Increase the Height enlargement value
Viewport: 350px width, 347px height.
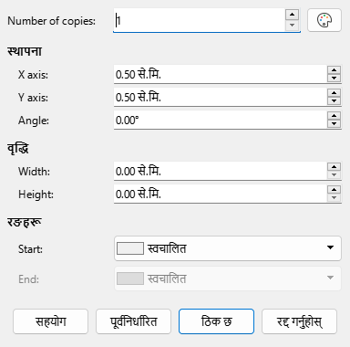tap(334, 190)
